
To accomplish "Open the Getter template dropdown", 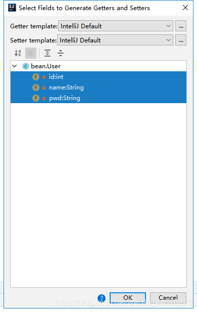I will (116, 26).
